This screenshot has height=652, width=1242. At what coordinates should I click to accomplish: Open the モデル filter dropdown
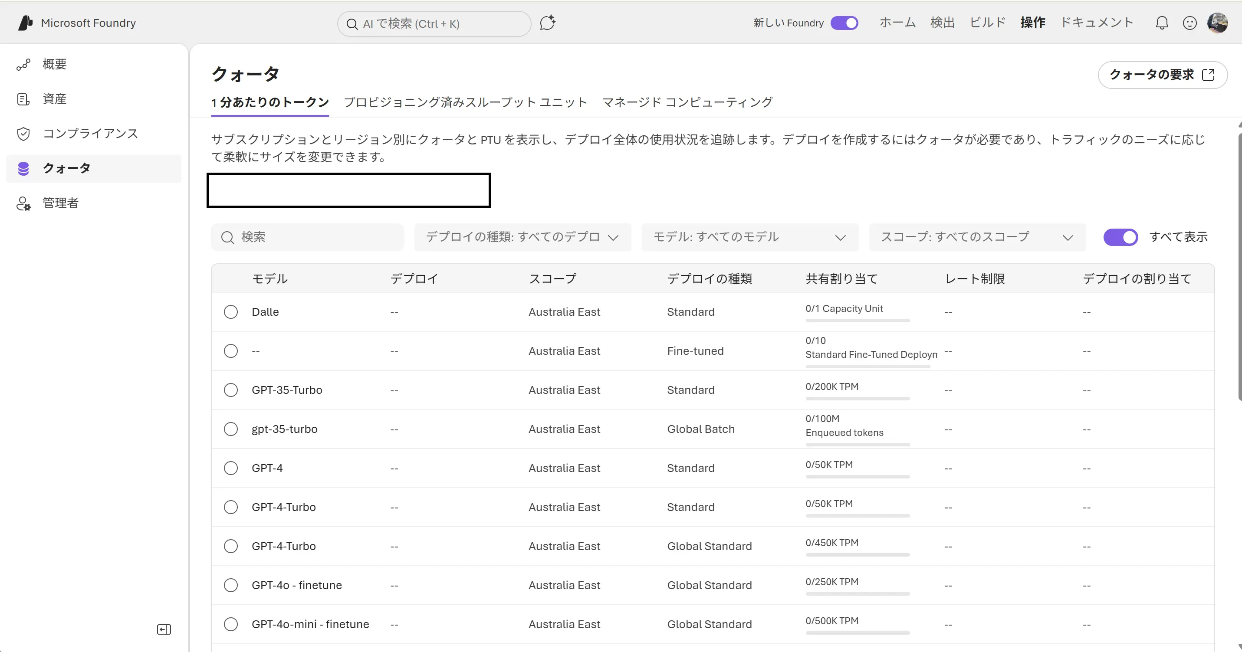pyautogui.click(x=750, y=237)
